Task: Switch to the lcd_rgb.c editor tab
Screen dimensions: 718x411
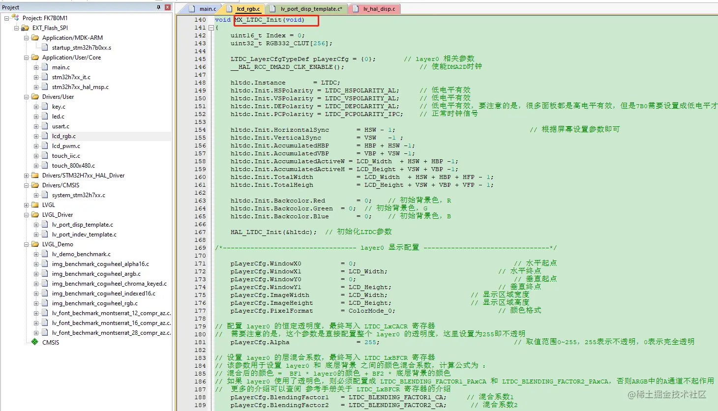Action: pos(243,9)
